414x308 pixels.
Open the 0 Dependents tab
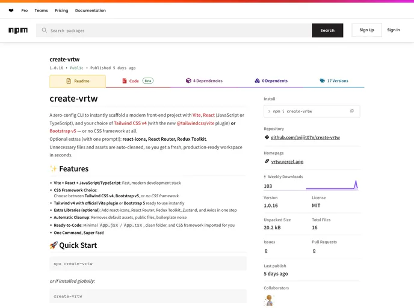point(271,81)
